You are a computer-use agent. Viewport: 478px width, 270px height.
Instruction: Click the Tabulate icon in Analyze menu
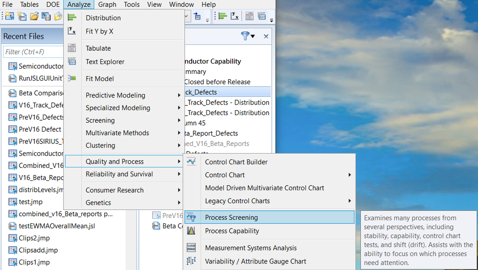click(x=72, y=48)
